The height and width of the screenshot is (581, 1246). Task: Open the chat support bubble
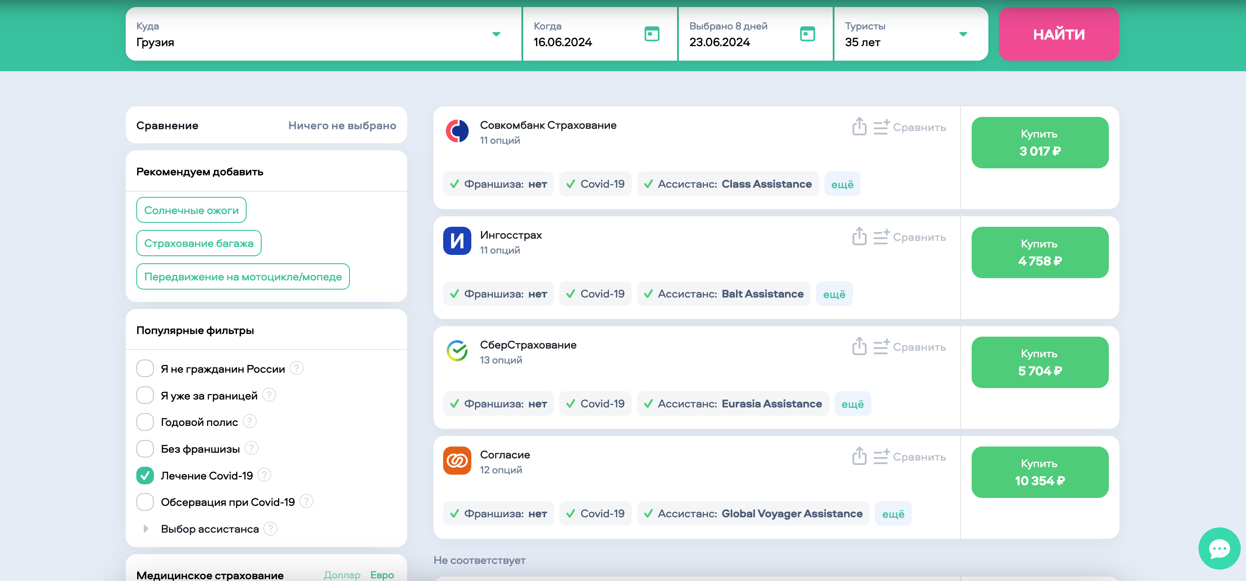click(x=1219, y=548)
